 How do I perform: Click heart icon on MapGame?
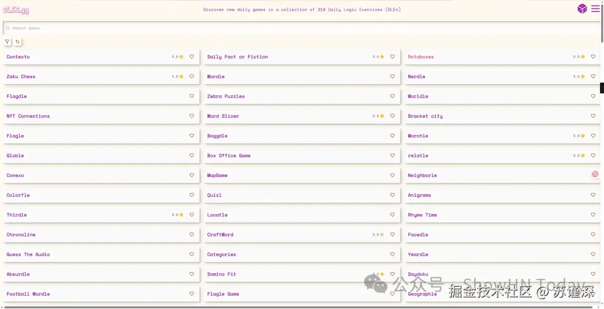392,175
